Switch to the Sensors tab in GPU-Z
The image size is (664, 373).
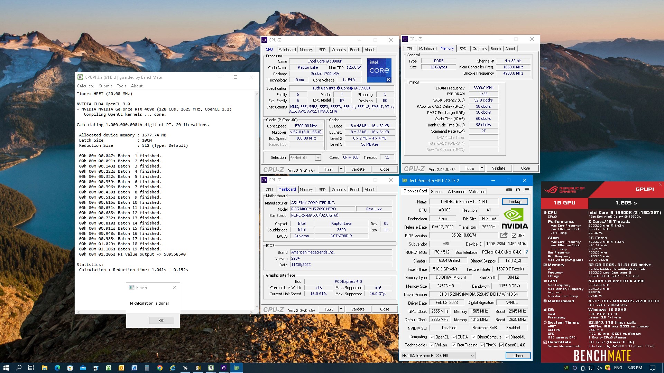[437, 191]
